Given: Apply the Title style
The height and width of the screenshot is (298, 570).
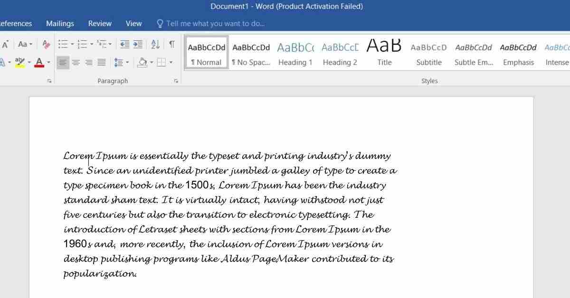Looking at the screenshot, I should click(384, 53).
